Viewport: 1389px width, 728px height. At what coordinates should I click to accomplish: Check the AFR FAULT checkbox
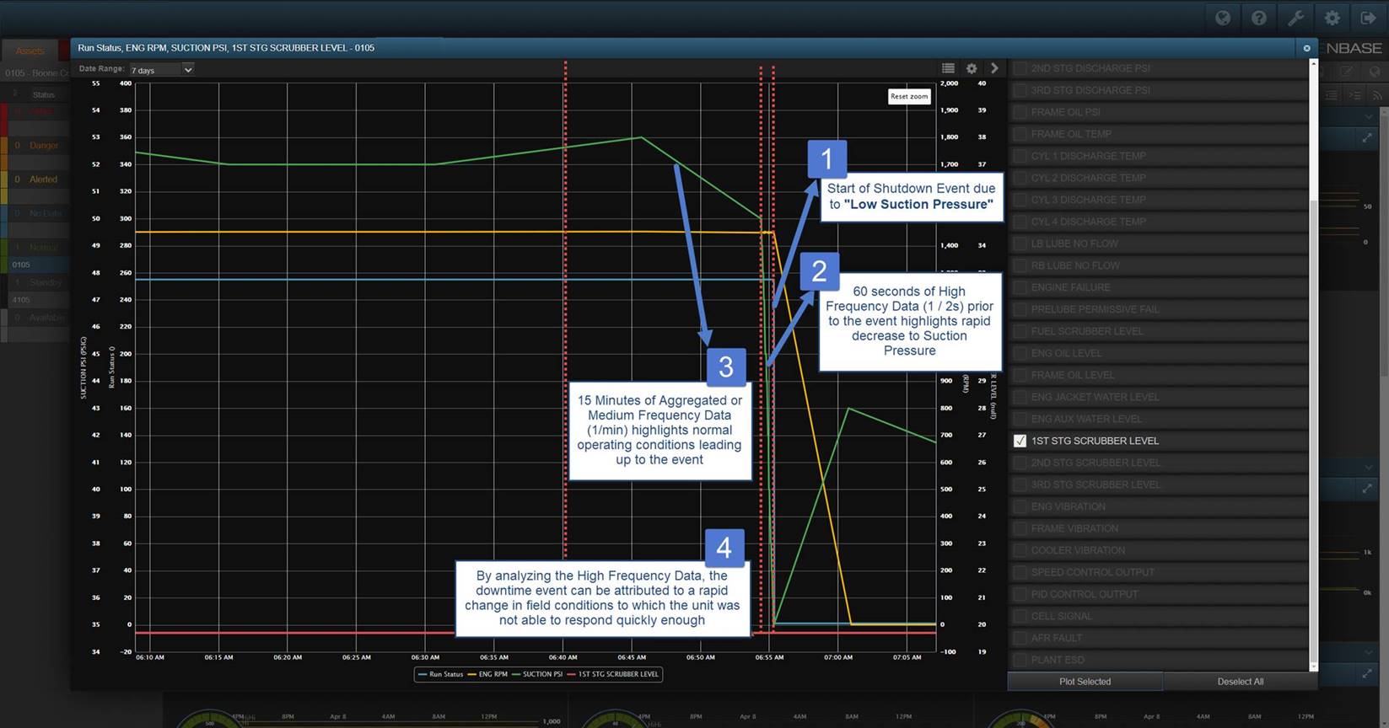coord(1020,638)
